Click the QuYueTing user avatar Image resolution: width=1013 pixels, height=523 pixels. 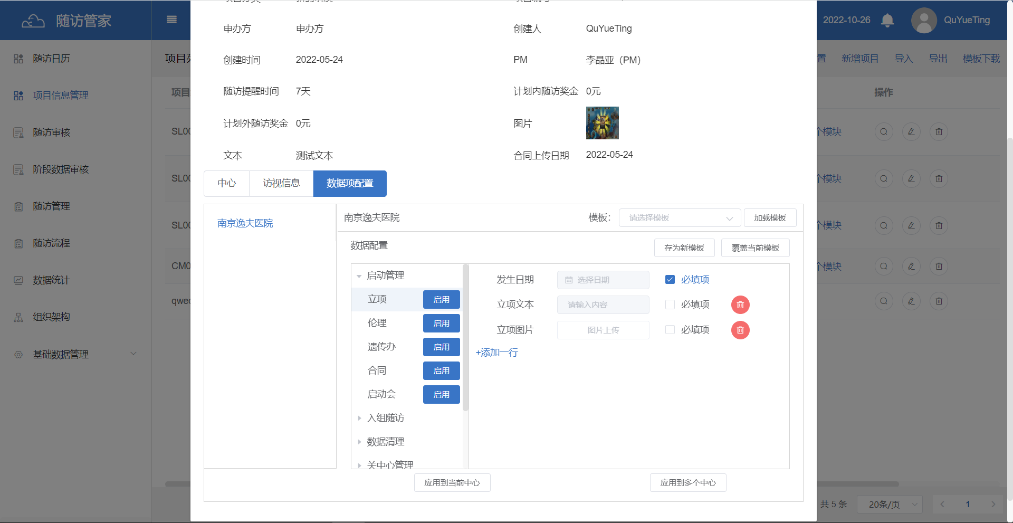click(x=923, y=20)
